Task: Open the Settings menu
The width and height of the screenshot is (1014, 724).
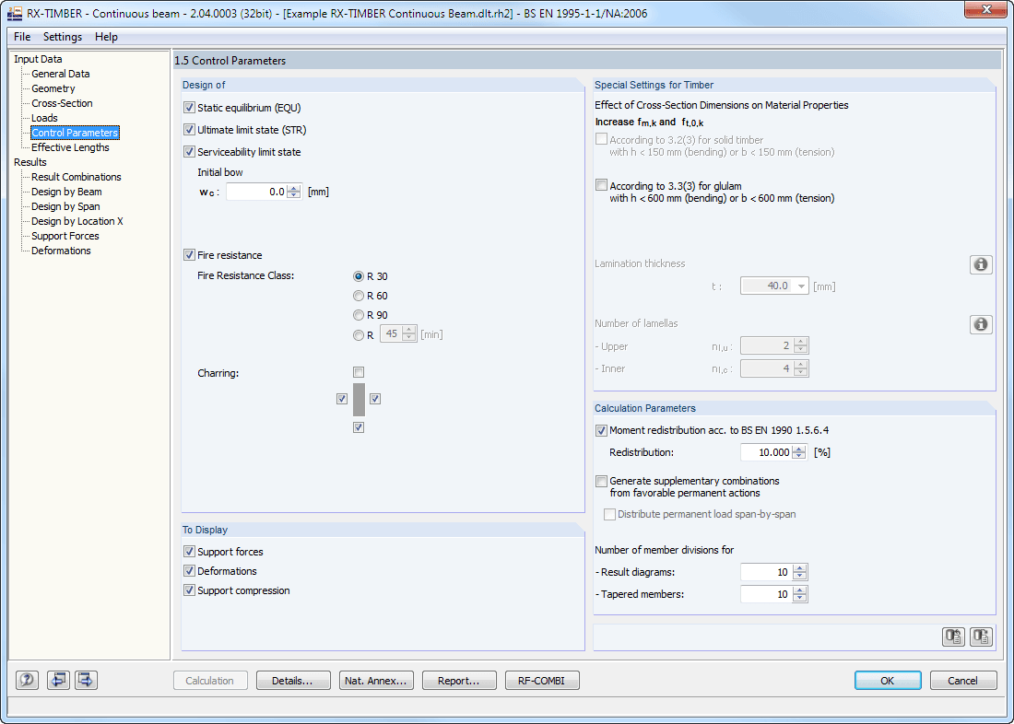Action: click(x=63, y=37)
